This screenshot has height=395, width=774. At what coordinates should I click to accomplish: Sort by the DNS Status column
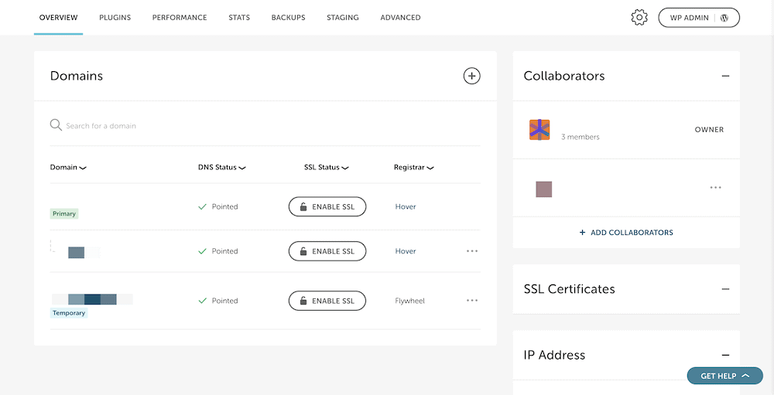221,167
